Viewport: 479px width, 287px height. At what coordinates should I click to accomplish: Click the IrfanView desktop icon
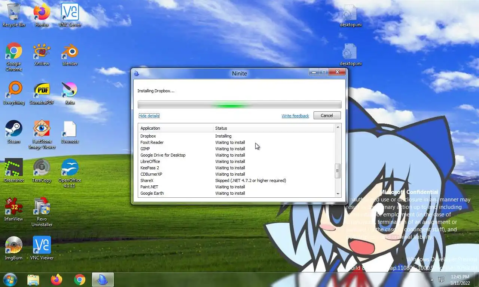pos(14,210)
